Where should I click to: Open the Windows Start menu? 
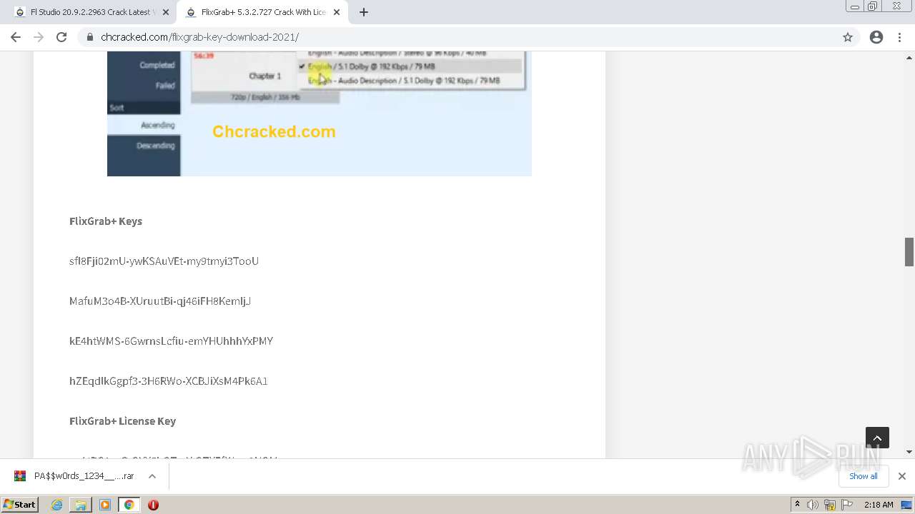click(x=19, y=505)
